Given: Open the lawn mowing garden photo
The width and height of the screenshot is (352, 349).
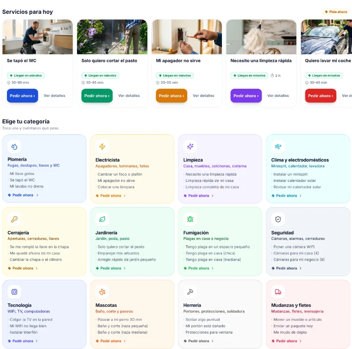Looking at the screenshot, I should [112, 37].
